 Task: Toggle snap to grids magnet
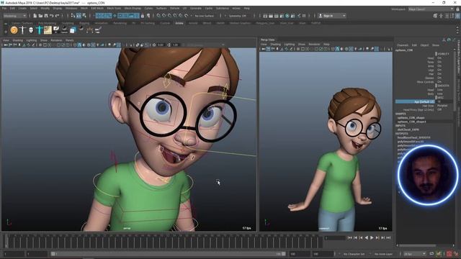coord(158,16)
